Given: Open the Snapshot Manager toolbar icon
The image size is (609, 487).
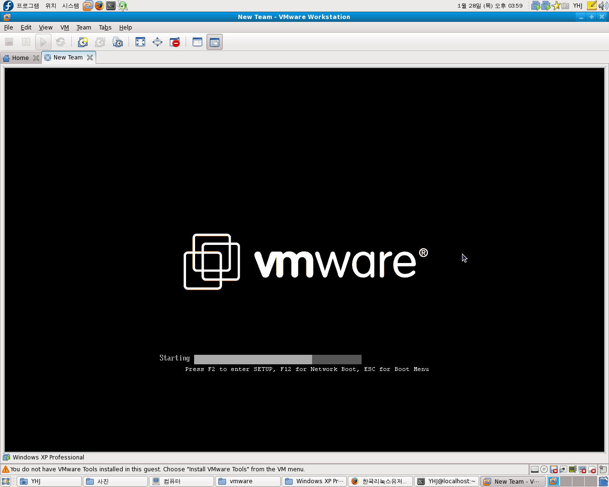Looking at the screenshot, I should (118, 42).
